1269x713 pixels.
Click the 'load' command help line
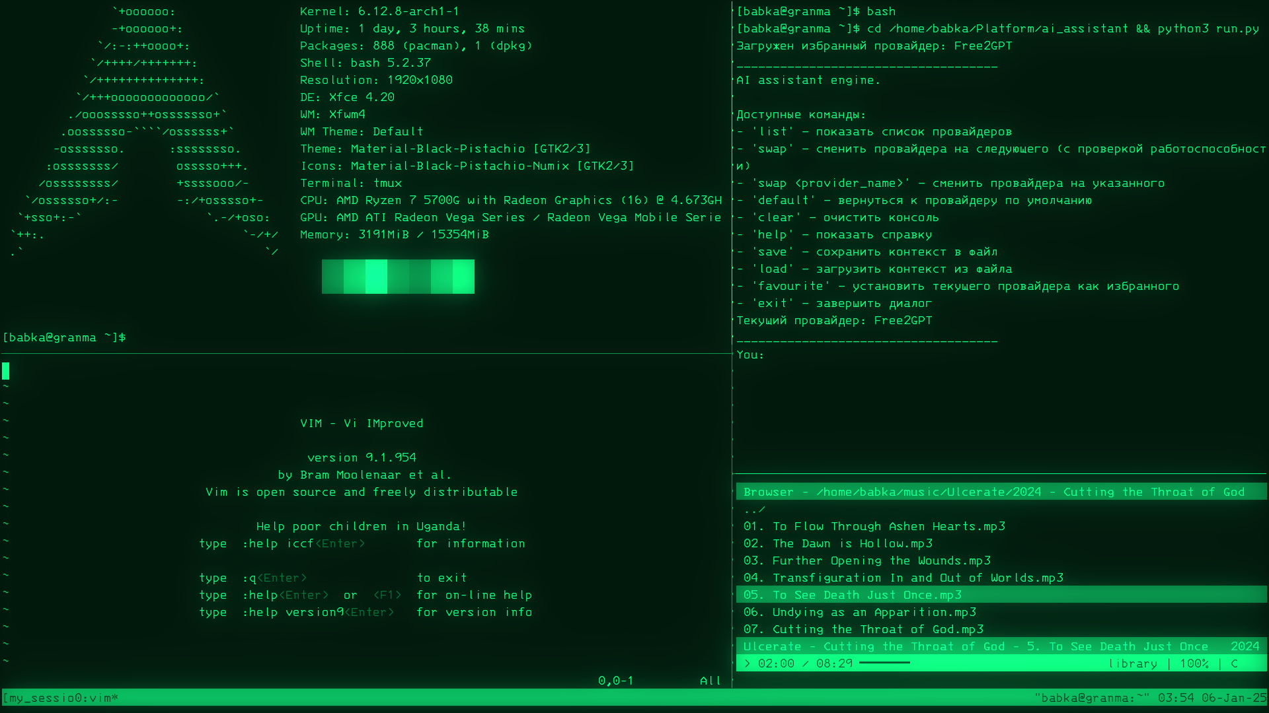tap(874, 269)
